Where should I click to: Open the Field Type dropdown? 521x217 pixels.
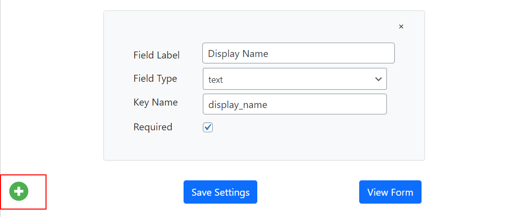pyautogui.click(x=295, y=79)
